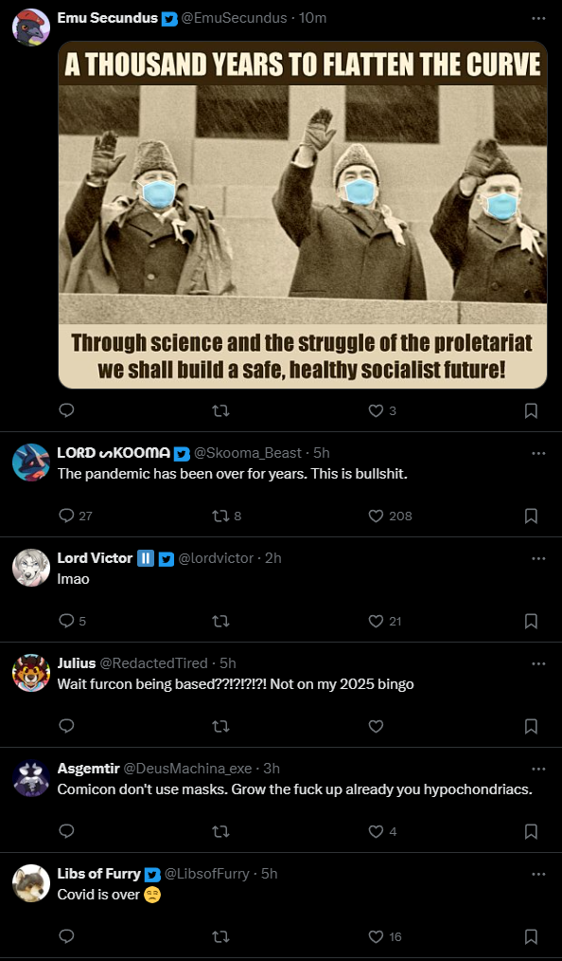Screen dimensions: 562x961
Task: Retweet Asgemtir's Comicon tweet
Action: click(x=220, y=832)
